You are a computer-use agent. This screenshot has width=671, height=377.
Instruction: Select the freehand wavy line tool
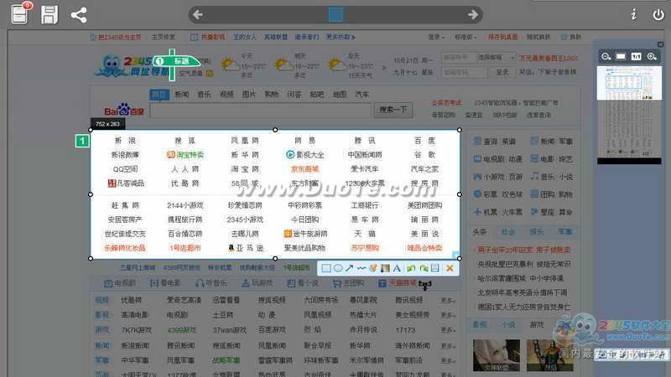pos(362,268)
